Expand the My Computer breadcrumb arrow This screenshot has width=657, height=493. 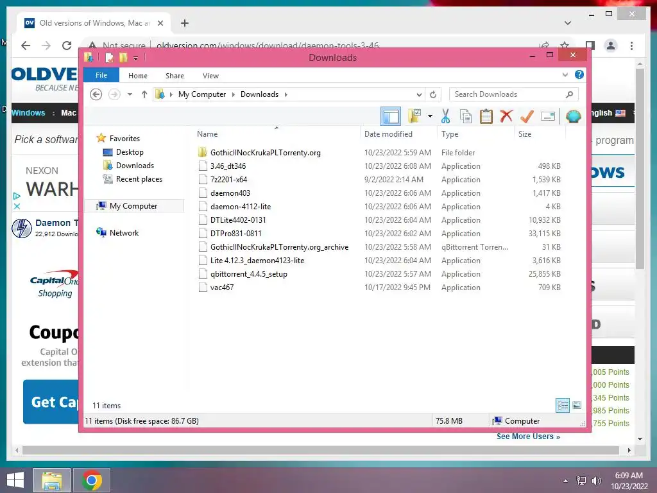tap(234, 94)
